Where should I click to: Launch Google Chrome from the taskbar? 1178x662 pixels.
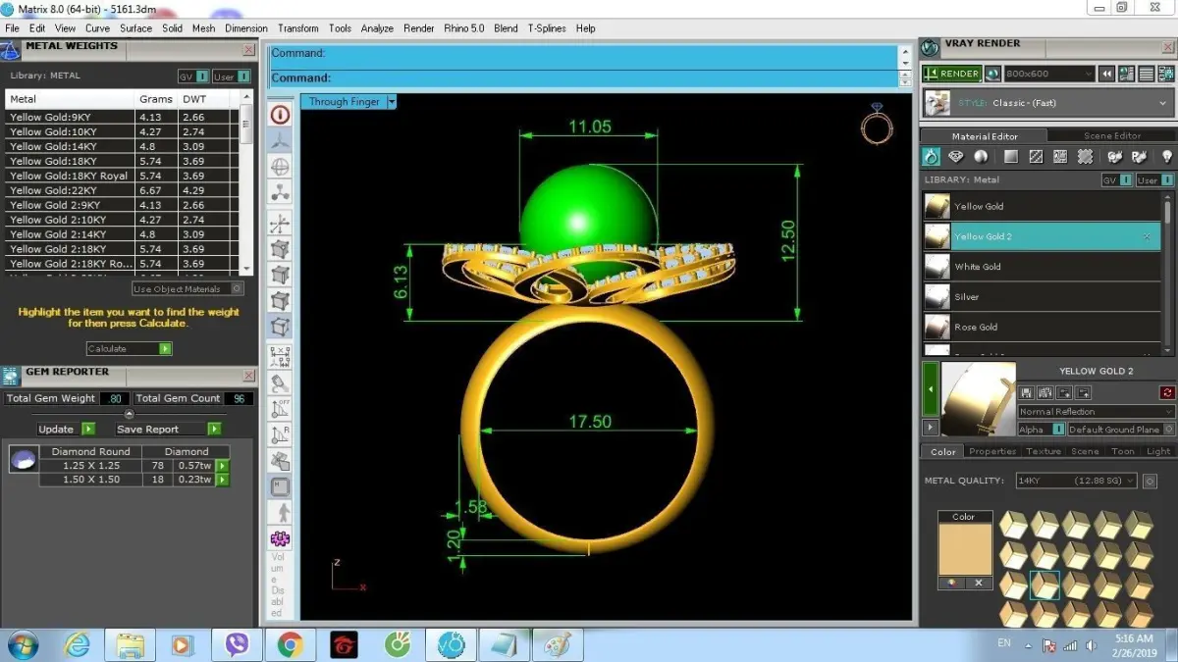pyautogui.click(x=289, y=645)
